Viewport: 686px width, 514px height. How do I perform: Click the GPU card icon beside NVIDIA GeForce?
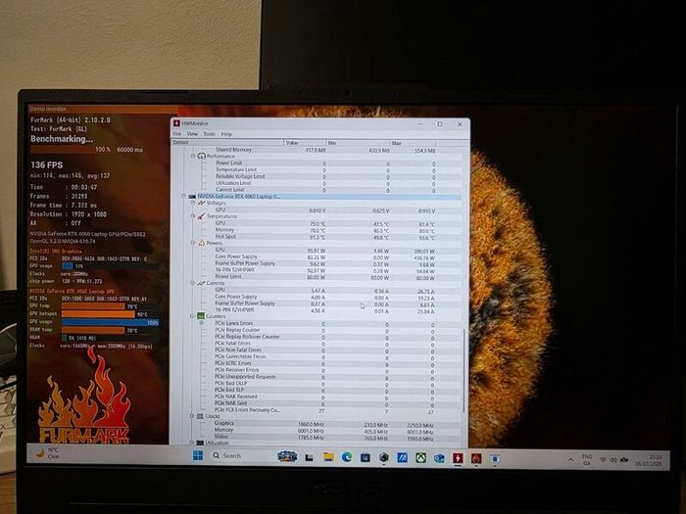[x=192, y=197]
